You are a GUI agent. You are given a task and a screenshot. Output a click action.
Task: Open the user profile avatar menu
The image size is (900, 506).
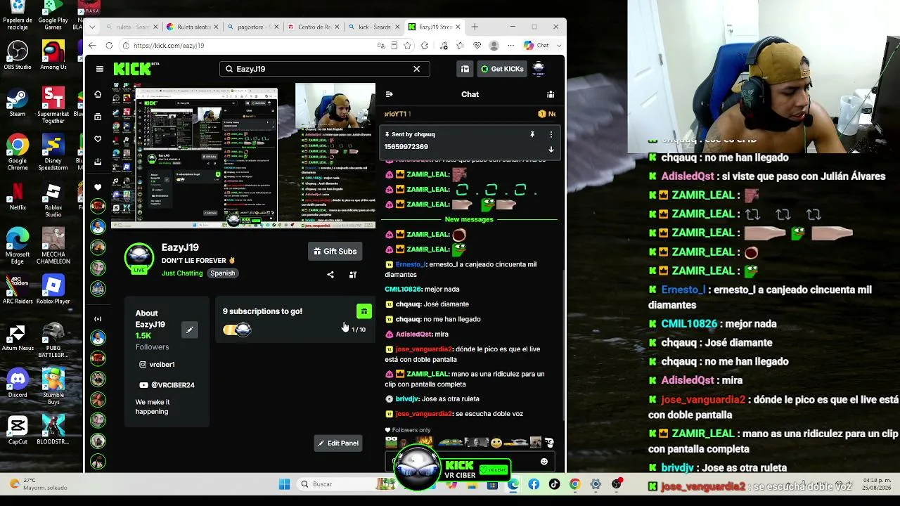539,69
